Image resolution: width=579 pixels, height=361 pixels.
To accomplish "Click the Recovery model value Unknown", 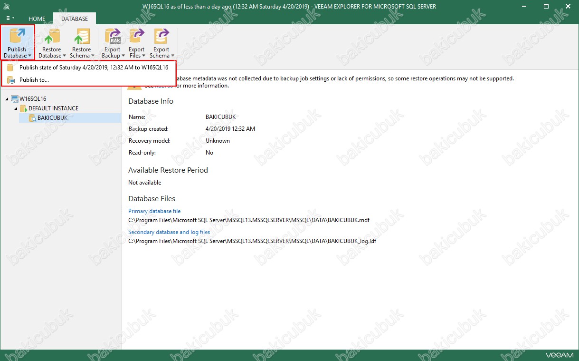I will coord(218,141).
